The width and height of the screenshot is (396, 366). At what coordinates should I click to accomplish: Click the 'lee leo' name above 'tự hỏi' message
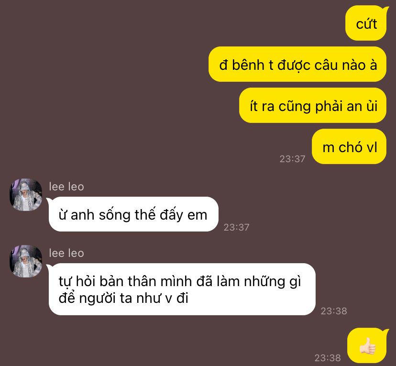point(66,253)
